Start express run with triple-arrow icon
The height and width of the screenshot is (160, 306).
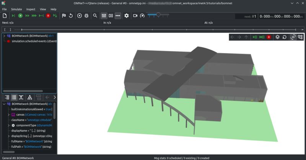(34, 16)
